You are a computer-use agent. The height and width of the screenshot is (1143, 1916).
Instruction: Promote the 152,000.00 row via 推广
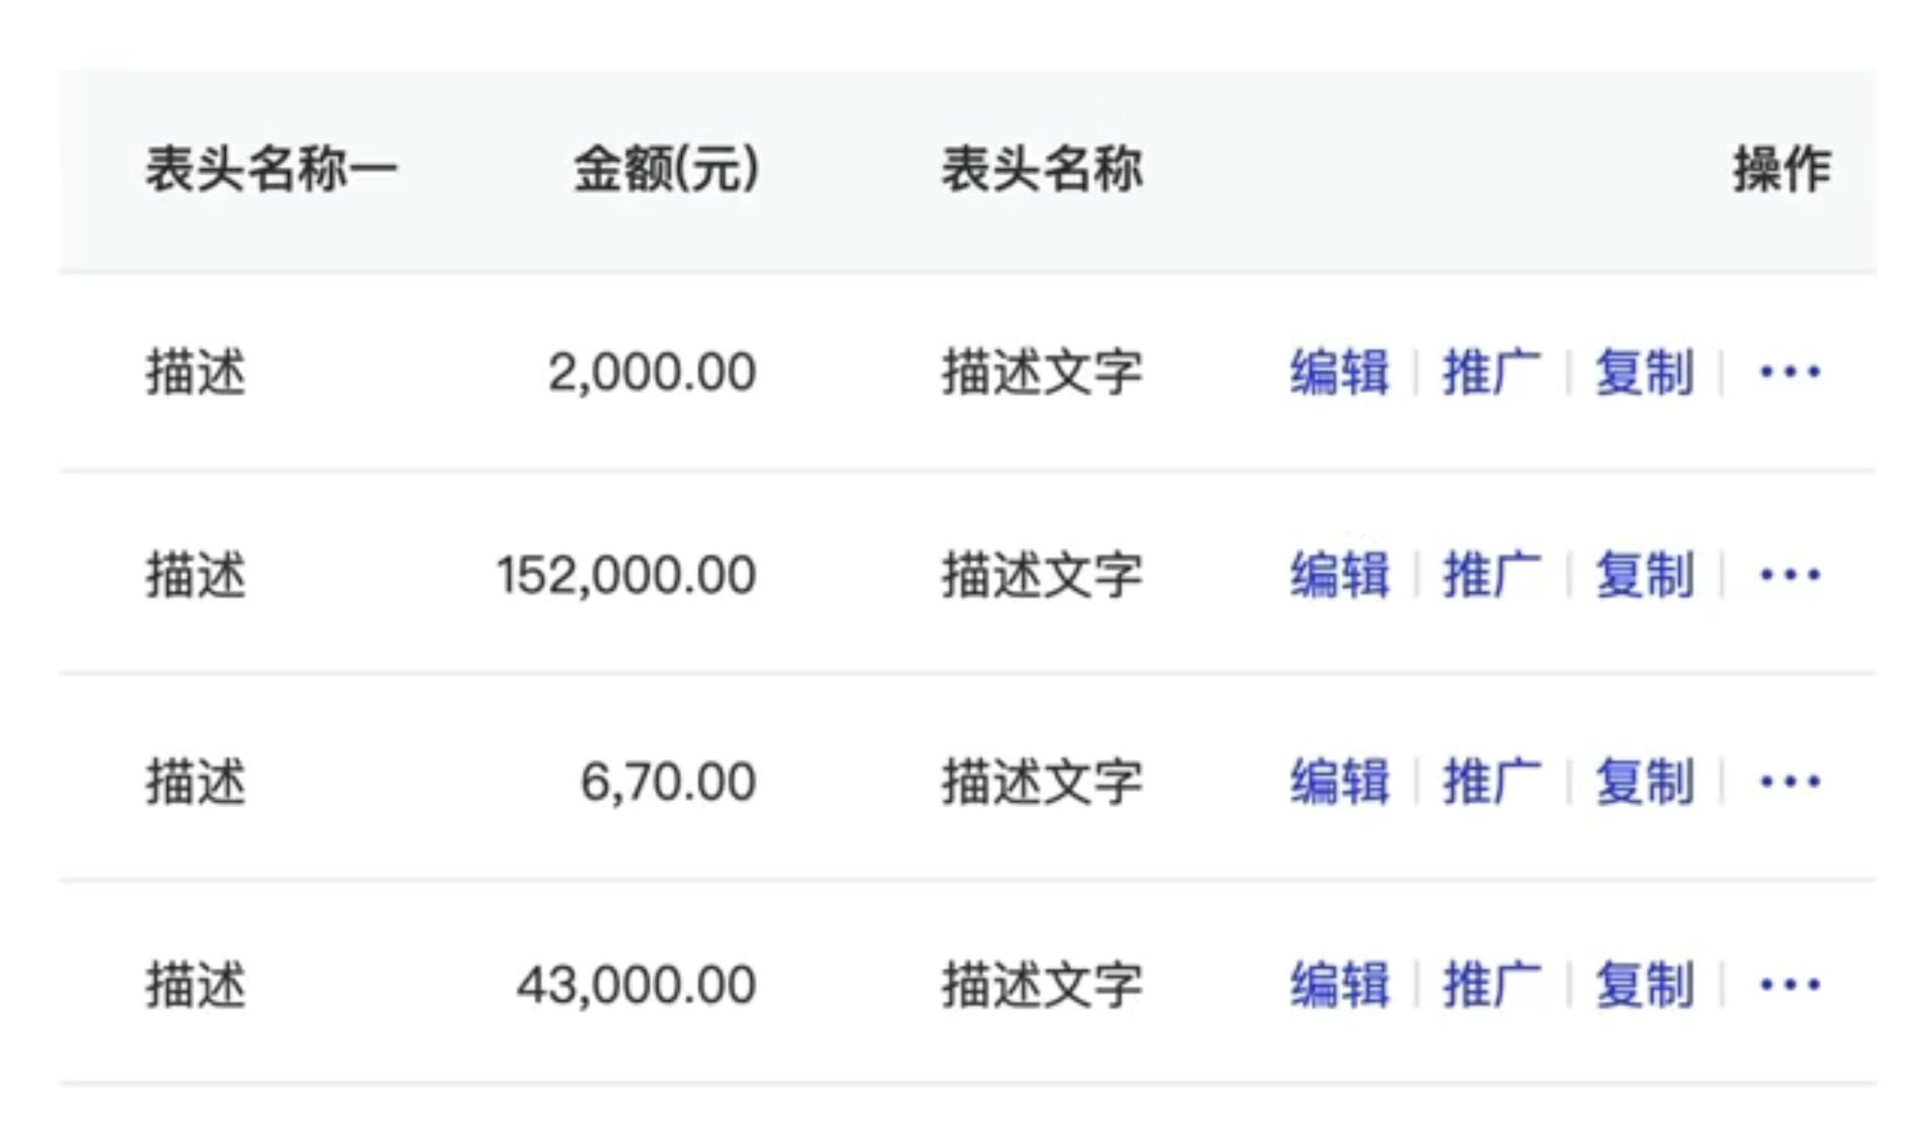click(x=1492, y=574)
